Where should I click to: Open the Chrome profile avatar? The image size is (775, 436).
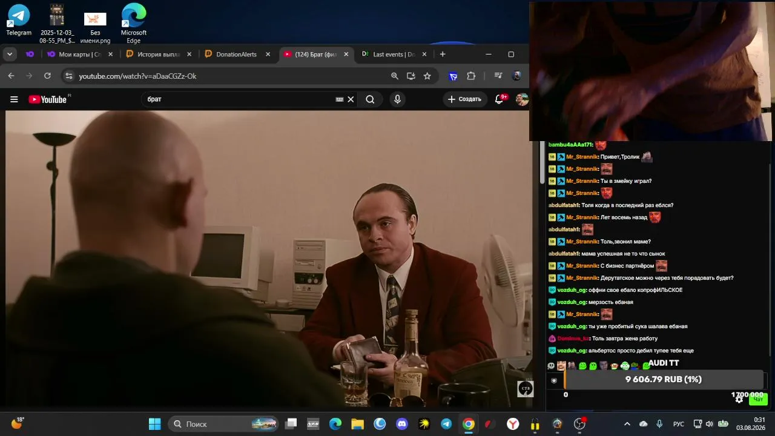click(516, 76)
